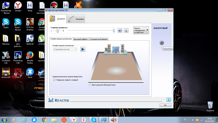
Task: Expand the Задать стандартное устройство arrow
Action: (x=147, y=30)
